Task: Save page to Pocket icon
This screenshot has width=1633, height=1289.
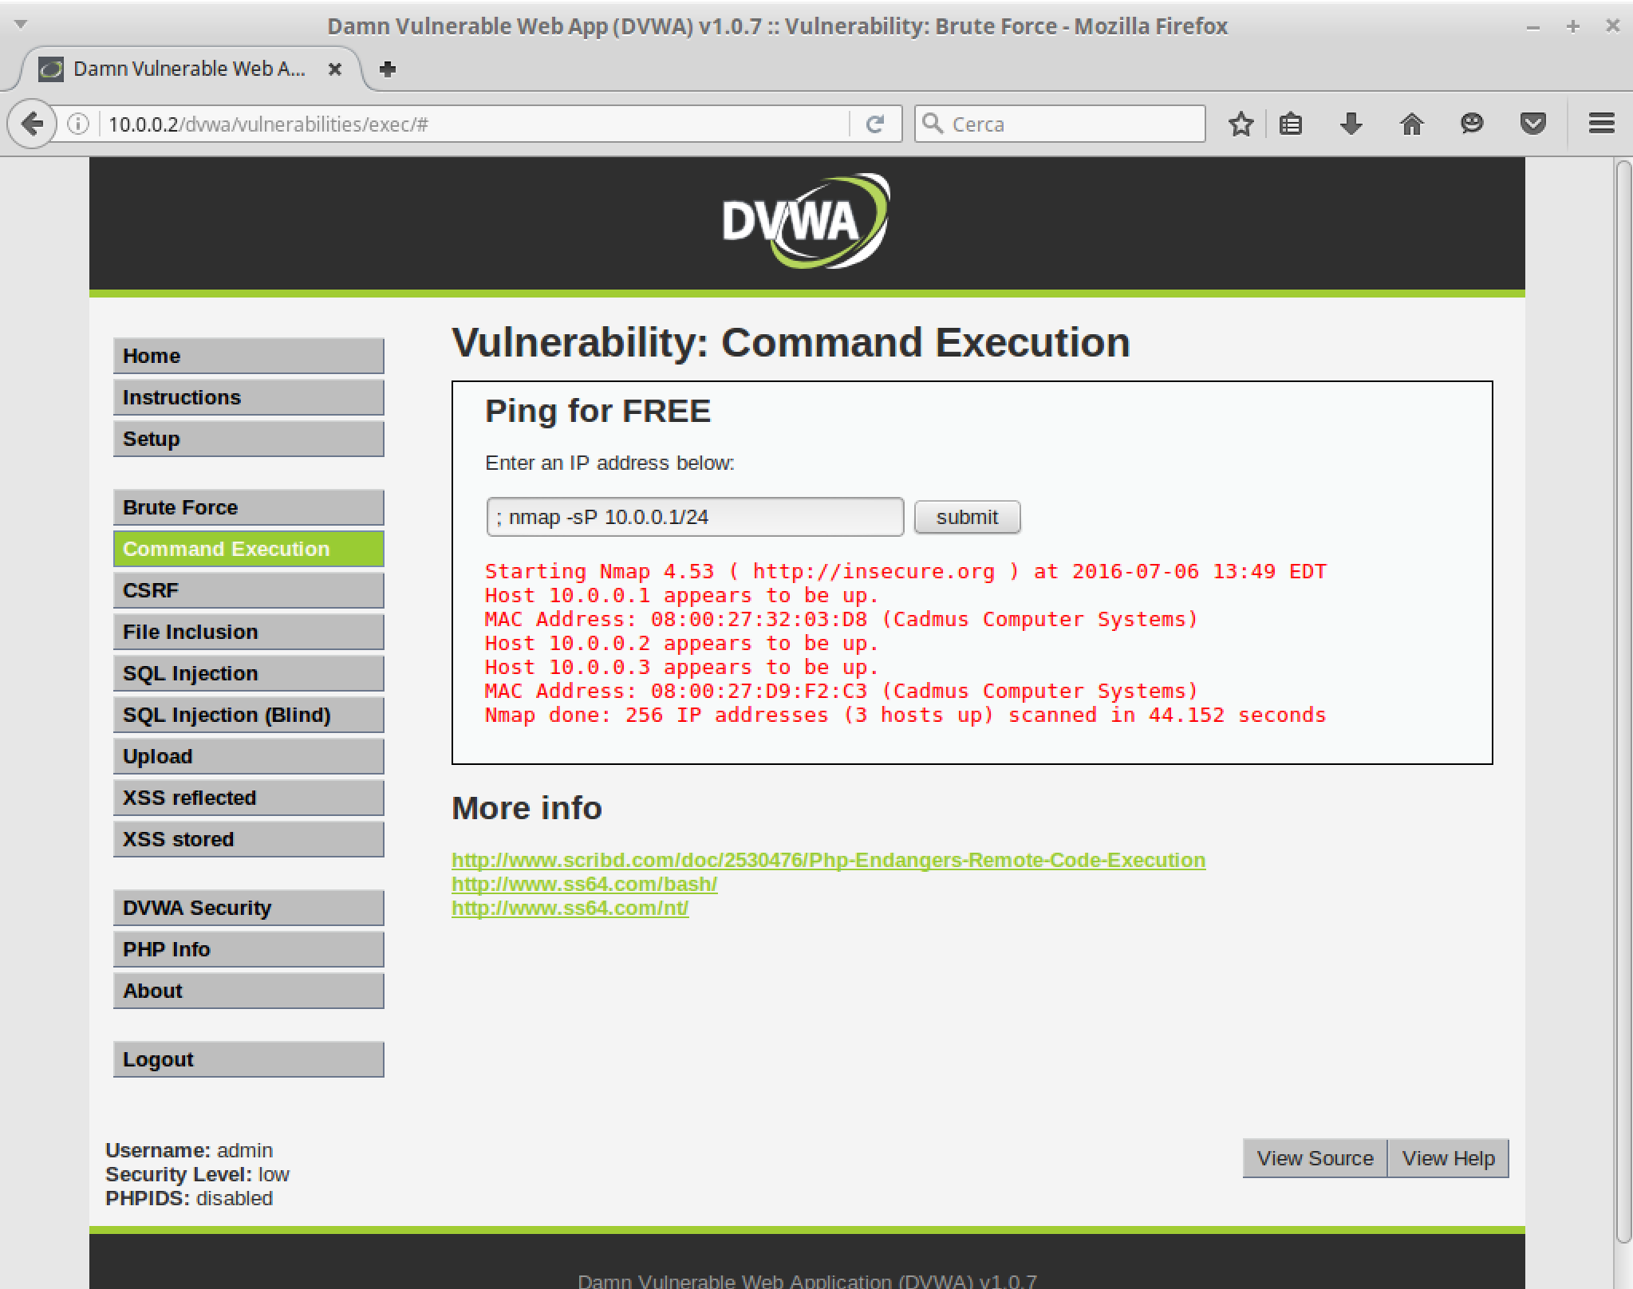Action: [x=1532, y=124]
